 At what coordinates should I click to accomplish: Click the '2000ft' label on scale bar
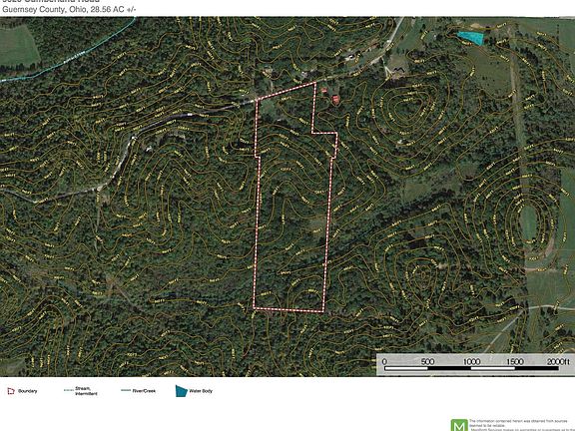pos(558,362)
